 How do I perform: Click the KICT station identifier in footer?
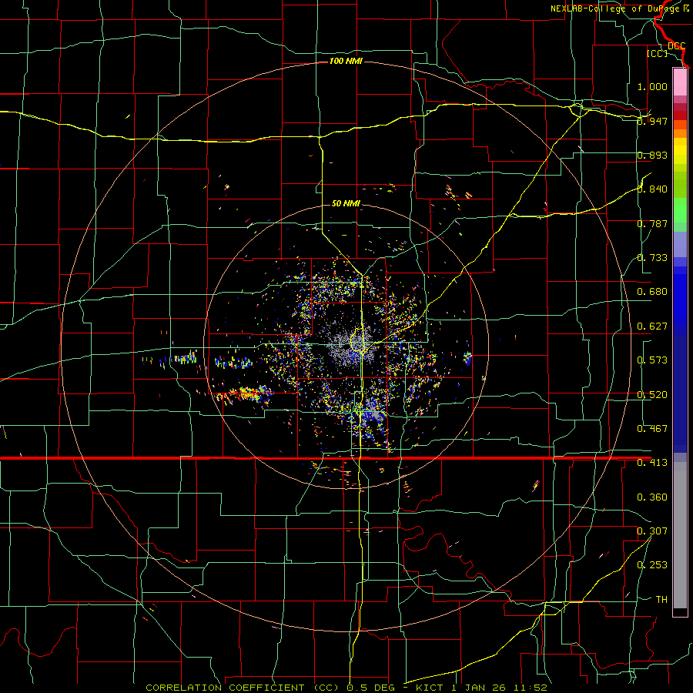[x=430, y=688]
